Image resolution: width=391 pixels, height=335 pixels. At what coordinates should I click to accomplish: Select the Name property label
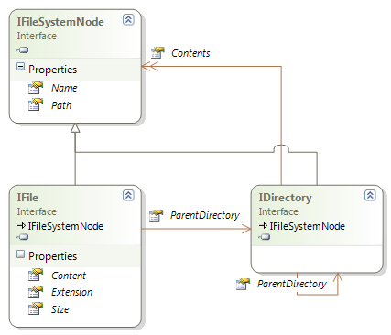pos(64,88)
